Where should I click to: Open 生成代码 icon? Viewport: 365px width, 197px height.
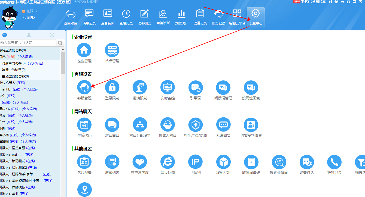coord(84,125)
